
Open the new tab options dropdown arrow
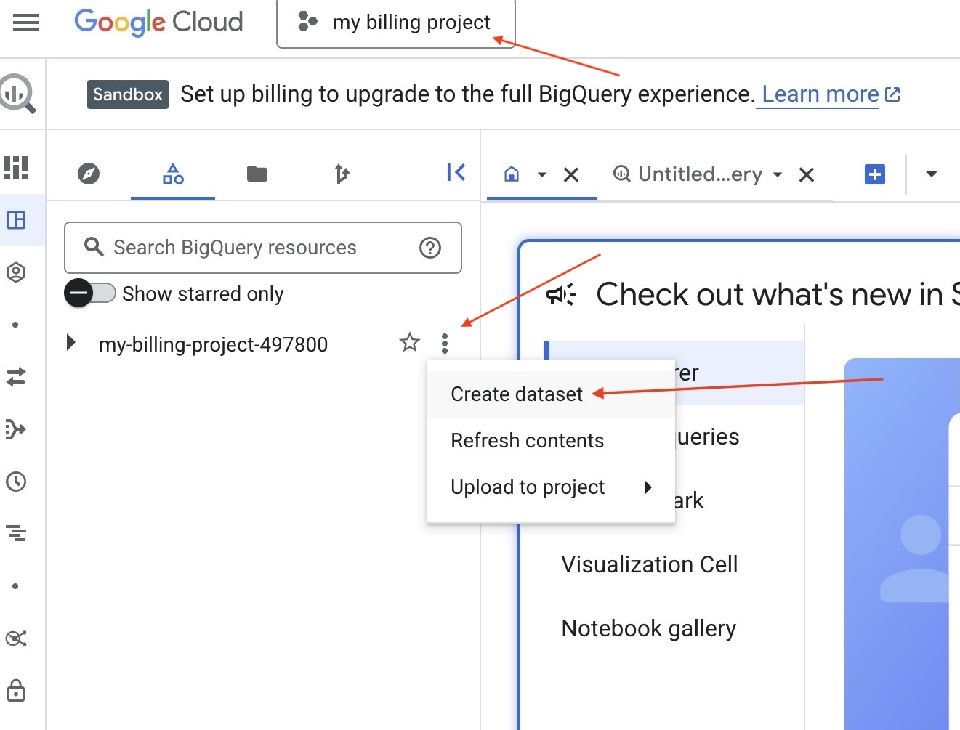point(932,174)
